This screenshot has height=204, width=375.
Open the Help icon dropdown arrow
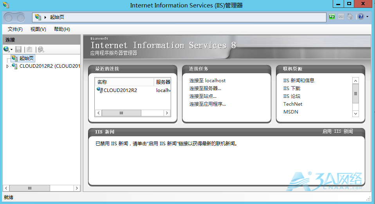point(367,16)
